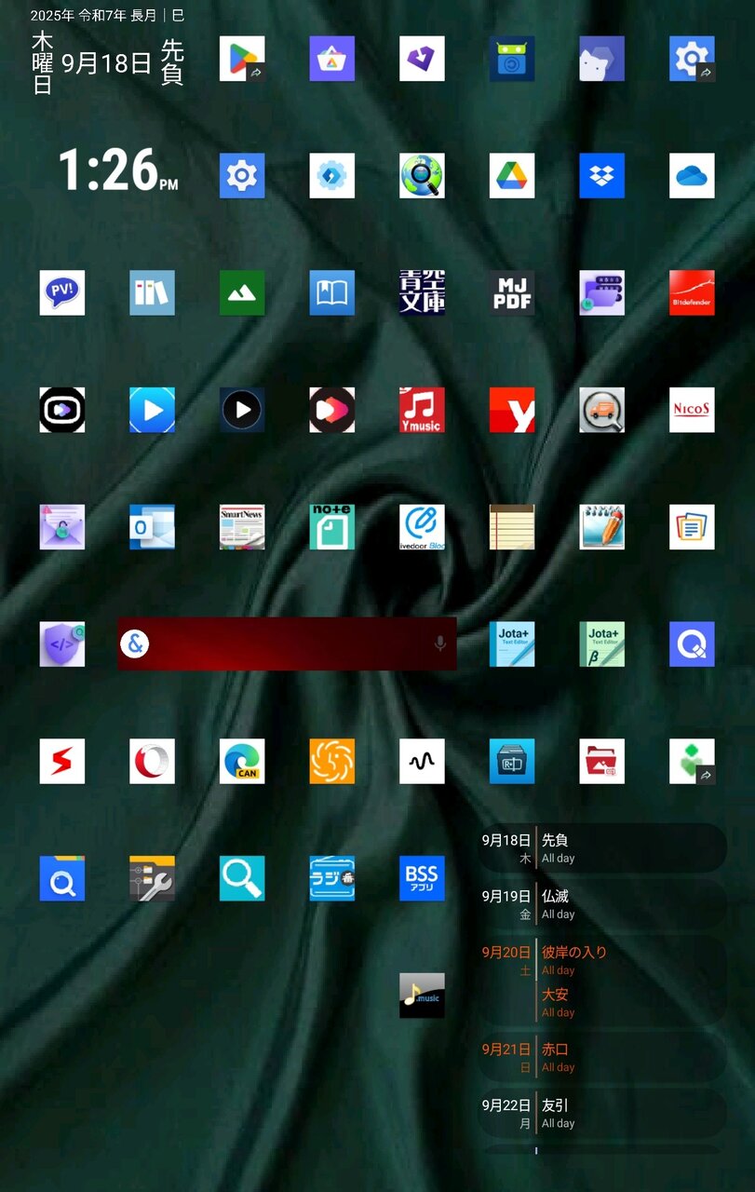Open the green mountain image app

click(x=242, y=293)
